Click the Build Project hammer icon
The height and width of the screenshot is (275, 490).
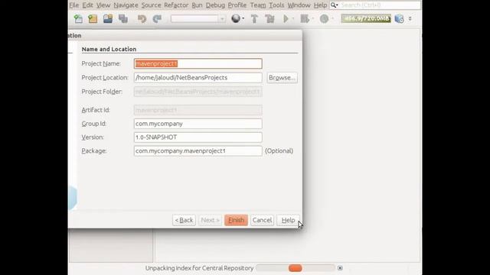pyautogui.click(x=254, y=18)
